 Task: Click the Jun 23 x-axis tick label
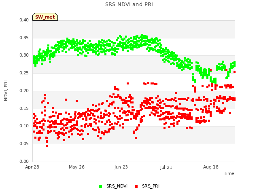pyautogui.click(x=121, y=167)
